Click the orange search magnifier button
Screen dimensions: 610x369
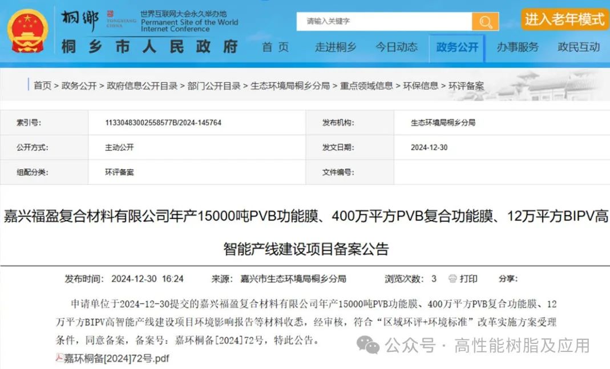[485, 21]
